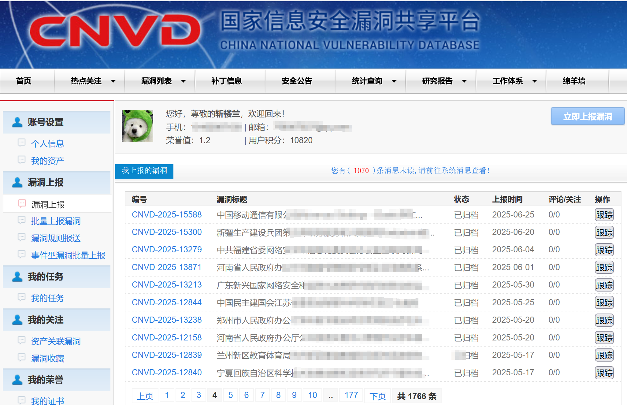This screenshot has height=405, width=627.
Task: Switch to the 我上报的漏洞 tab
Action: 144,171
